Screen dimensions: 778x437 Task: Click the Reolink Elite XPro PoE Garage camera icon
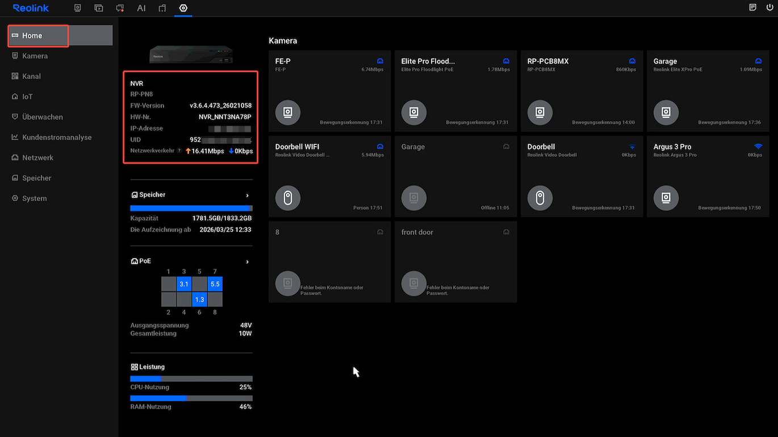[x=666, y=113]
